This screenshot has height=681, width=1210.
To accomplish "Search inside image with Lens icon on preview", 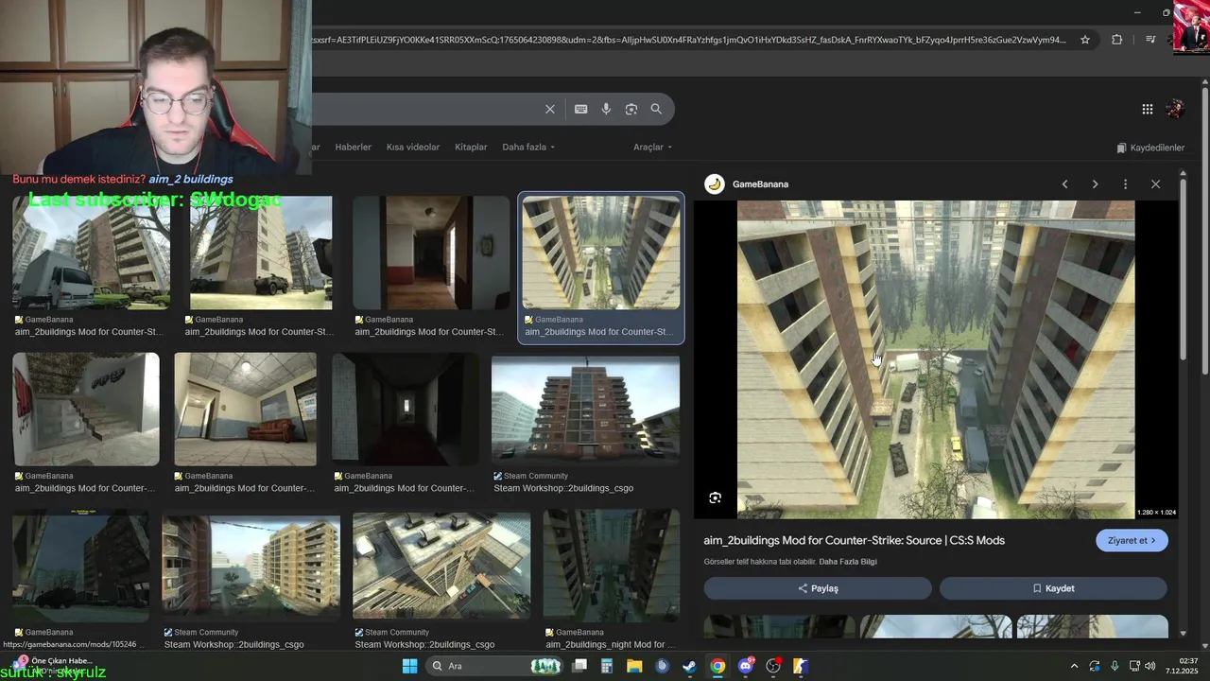I will pos(716,498).
